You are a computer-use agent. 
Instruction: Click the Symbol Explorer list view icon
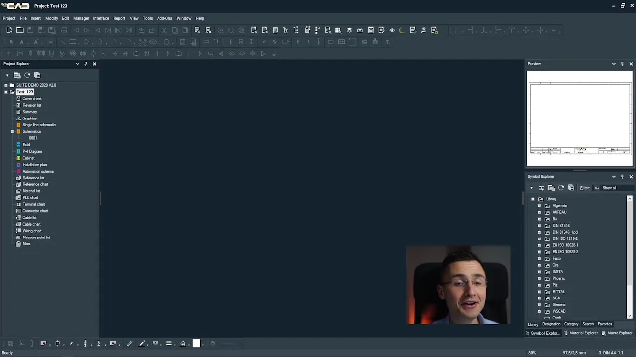tap(541, 188)
